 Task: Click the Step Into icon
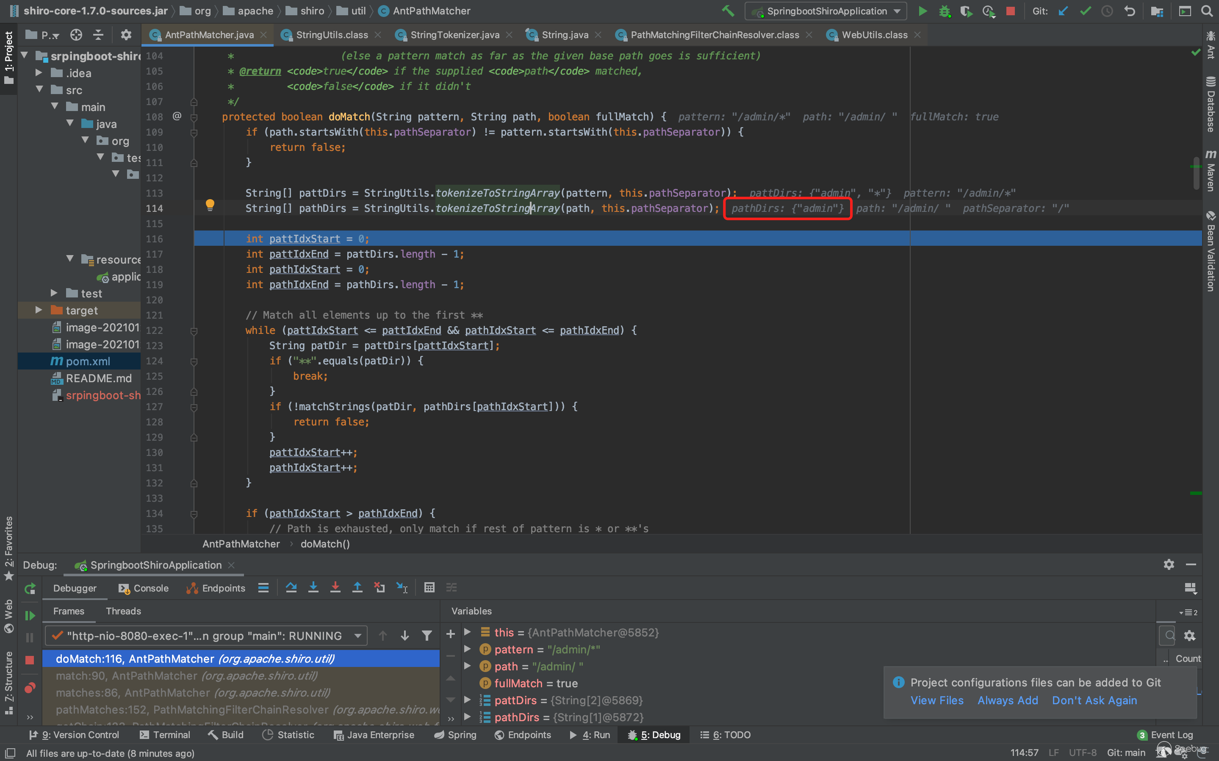click(x=313, y=587)
